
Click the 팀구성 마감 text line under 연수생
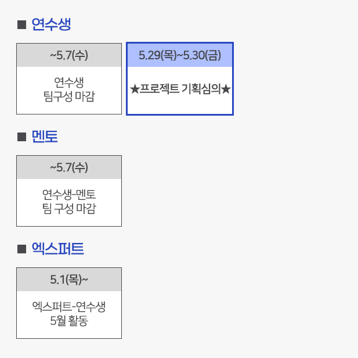coord(69,96)
